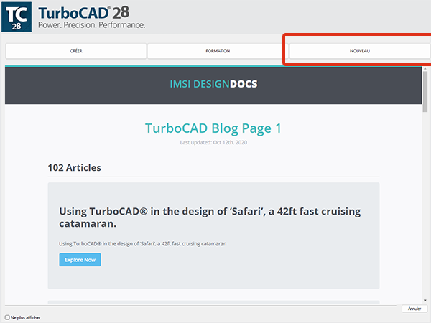431x323 pixels.
Task: Open the CRÉER tab
Action: (76, 51)
